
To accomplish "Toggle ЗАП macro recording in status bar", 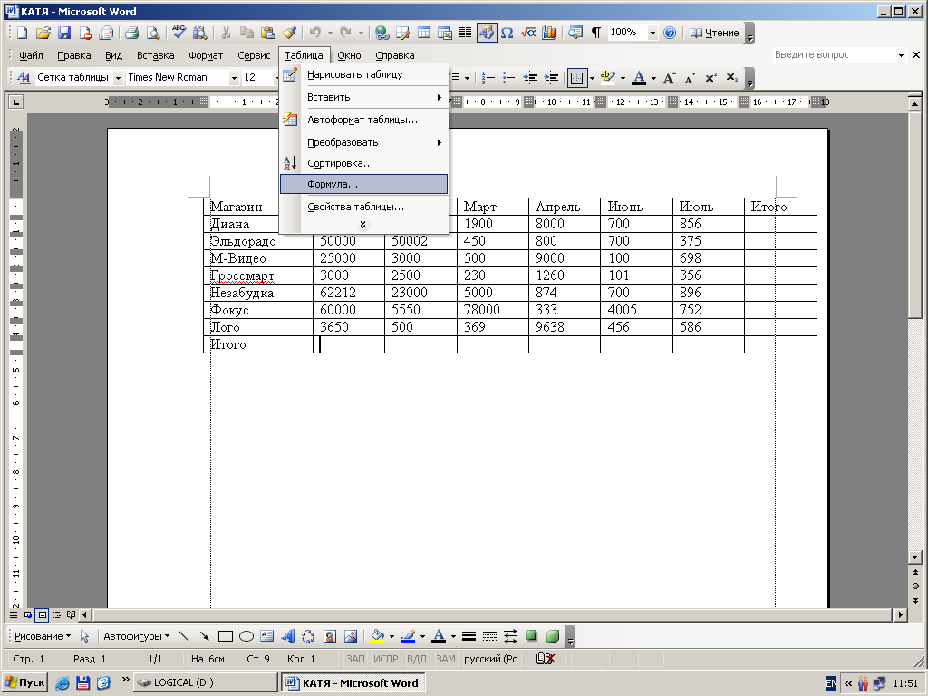I will 355,659.
